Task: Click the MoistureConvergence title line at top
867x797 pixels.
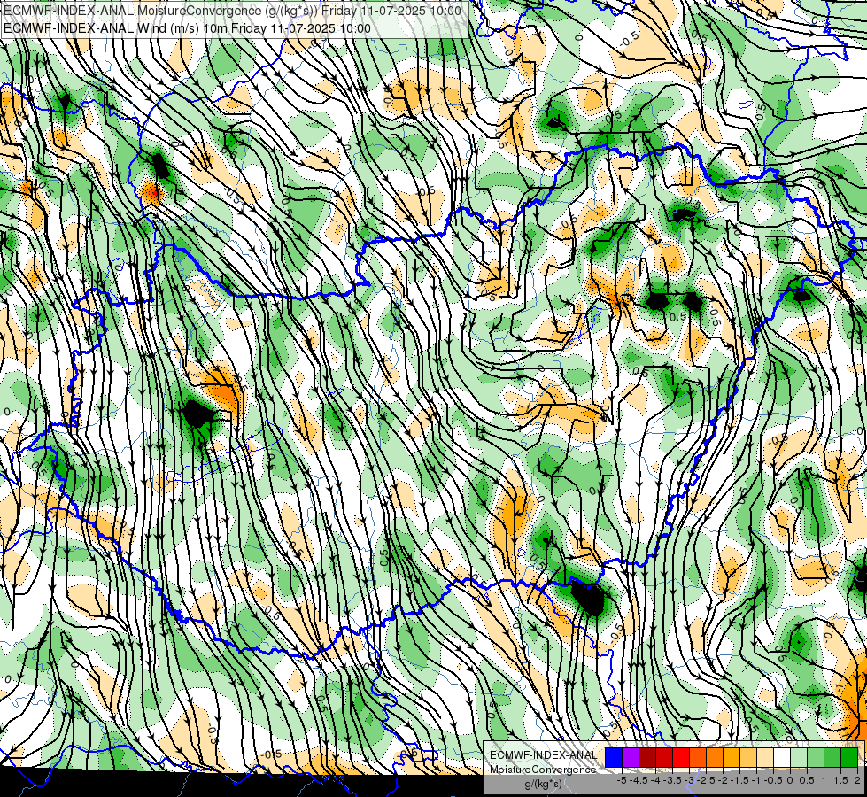Action: (232, 11)
